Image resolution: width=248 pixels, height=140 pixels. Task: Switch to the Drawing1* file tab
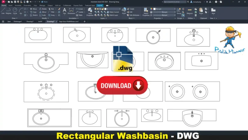[30, 21]
